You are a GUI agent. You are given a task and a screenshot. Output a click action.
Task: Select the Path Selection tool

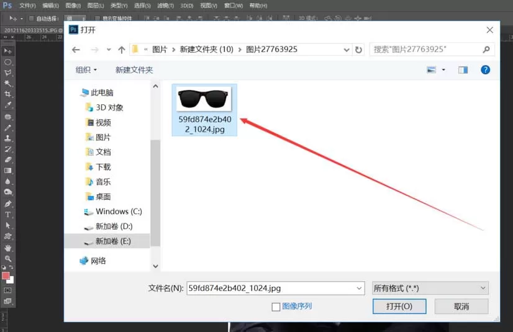(7, 225)
